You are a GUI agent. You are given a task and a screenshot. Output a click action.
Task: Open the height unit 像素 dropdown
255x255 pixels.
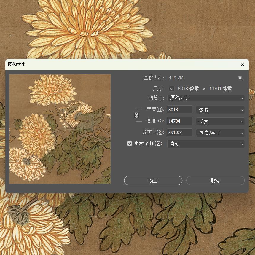pos(220,121)
